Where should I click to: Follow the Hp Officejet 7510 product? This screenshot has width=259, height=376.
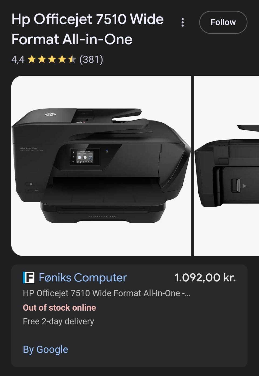(223, 22)
